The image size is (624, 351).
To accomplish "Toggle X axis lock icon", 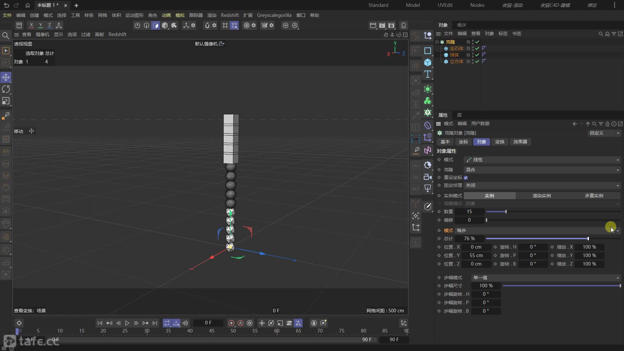I will coord(31,25).
